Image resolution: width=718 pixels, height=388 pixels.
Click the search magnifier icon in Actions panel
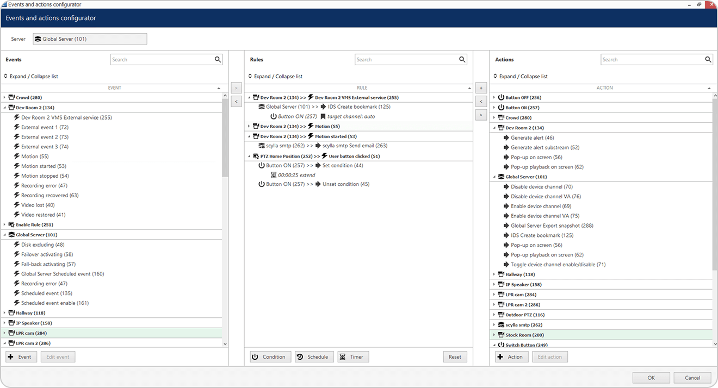pyautogui.click(x=708, y=60)
